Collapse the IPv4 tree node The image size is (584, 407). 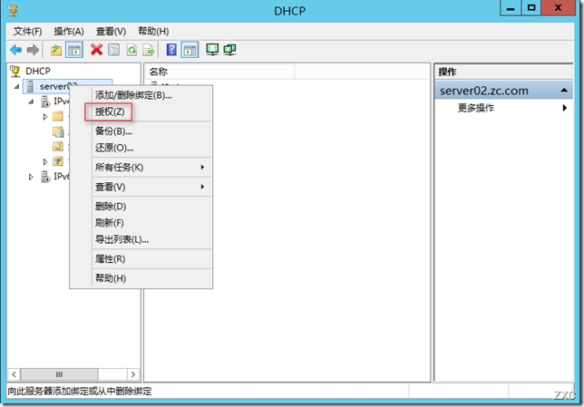(31, 102)
